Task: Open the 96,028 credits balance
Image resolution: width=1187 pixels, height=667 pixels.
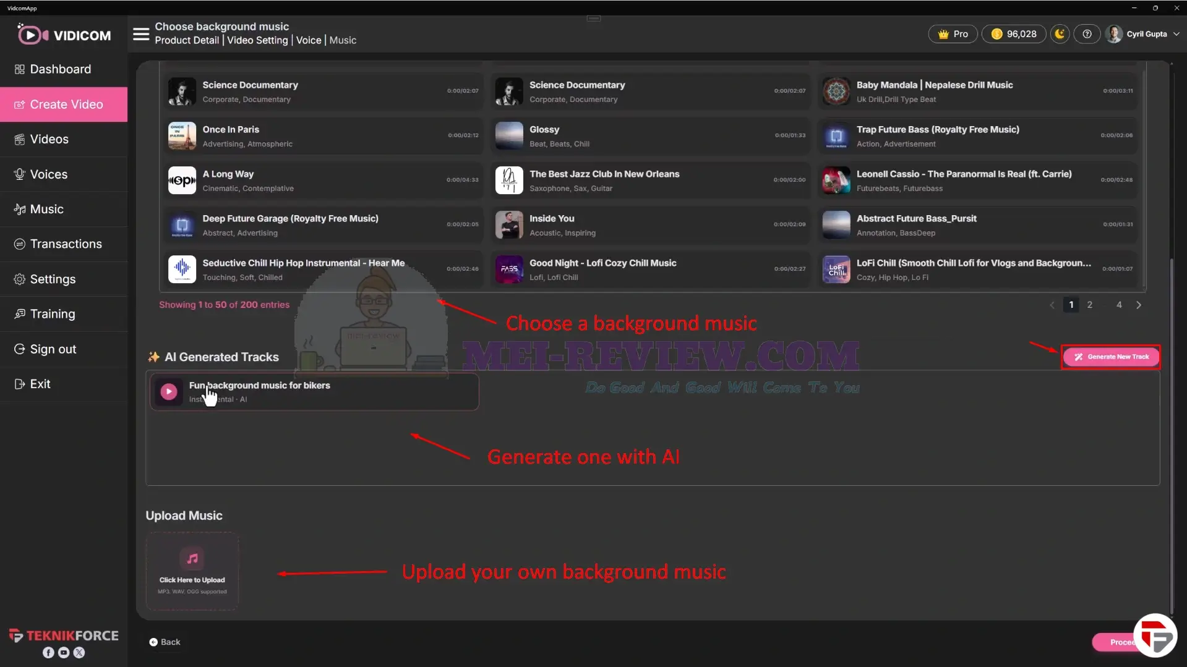Action: pos(1014,34)
